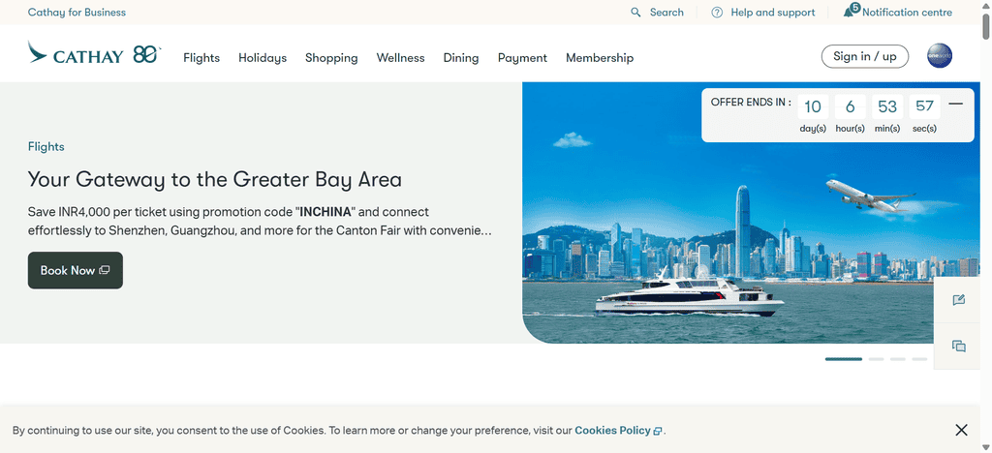The width and height of the screenshot is (992, 453).
Task: Open the Holidays menu
Action: (263, 57)
